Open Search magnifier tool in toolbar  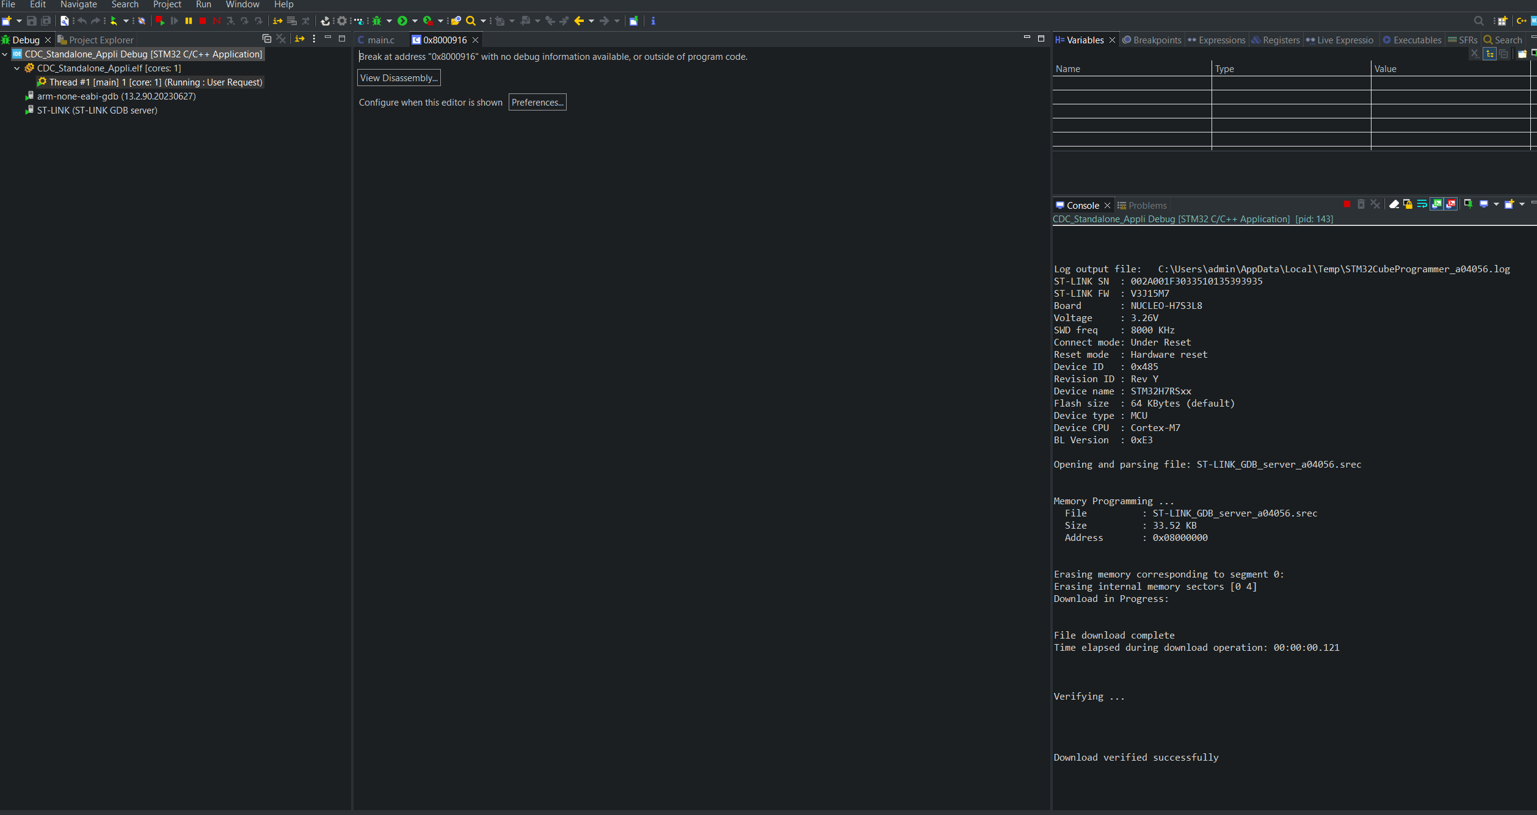(x=471, y=21)
